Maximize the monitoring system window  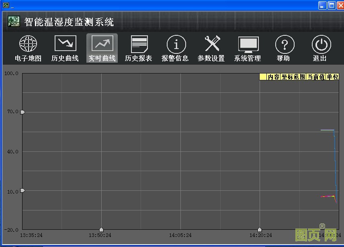332,5
